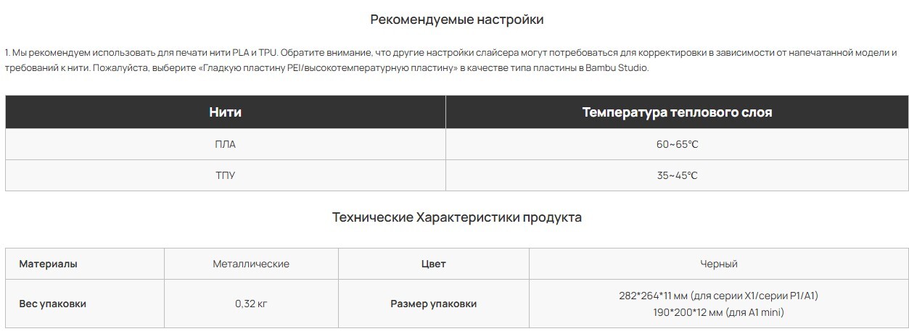This screenshot has height=334, width=909.
Task: Click the '282*264*11 мм' X1/P1/A1 size line
Action: point(719,296)
